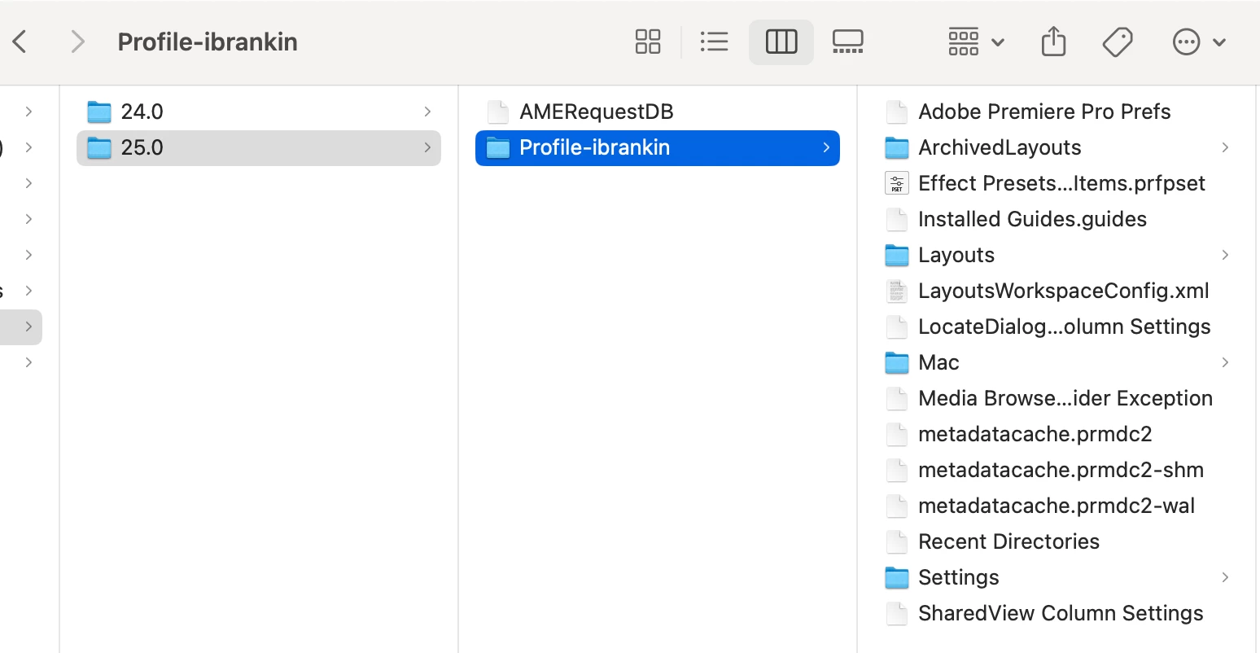This screenshot has width=1260, height=653.
Task: Click the 'Adobe Premiere Pro Prefs' file name
Action: pos(1044,112)
